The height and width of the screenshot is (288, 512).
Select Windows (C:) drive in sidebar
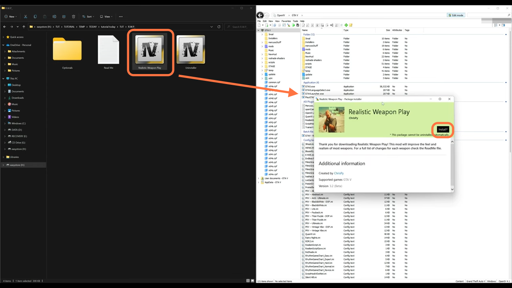coord(18,123)
